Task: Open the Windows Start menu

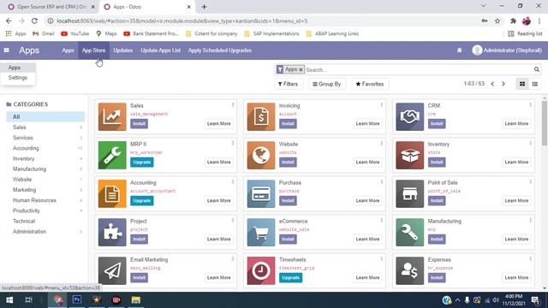Action: coord(9,300)
